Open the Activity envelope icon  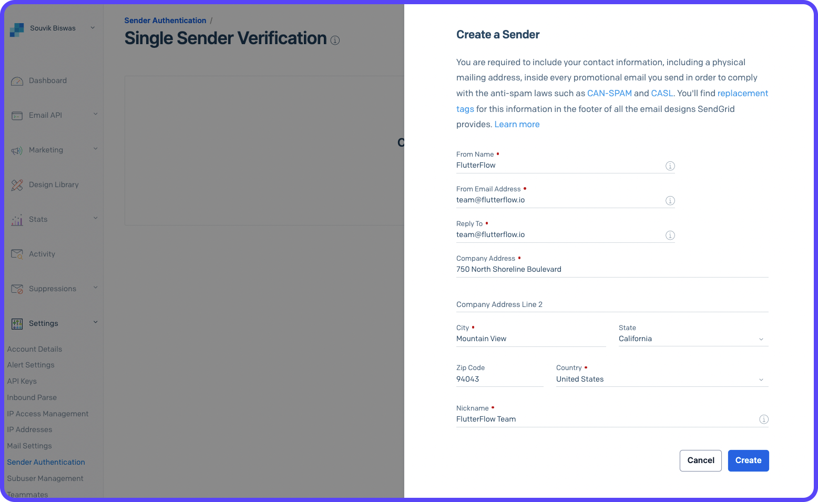(17, 254)
